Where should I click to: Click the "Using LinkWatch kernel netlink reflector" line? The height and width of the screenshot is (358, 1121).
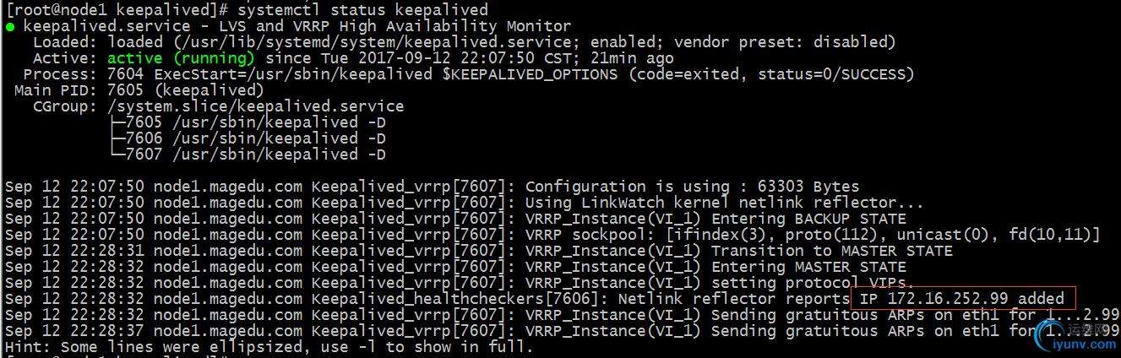point(465,203)
